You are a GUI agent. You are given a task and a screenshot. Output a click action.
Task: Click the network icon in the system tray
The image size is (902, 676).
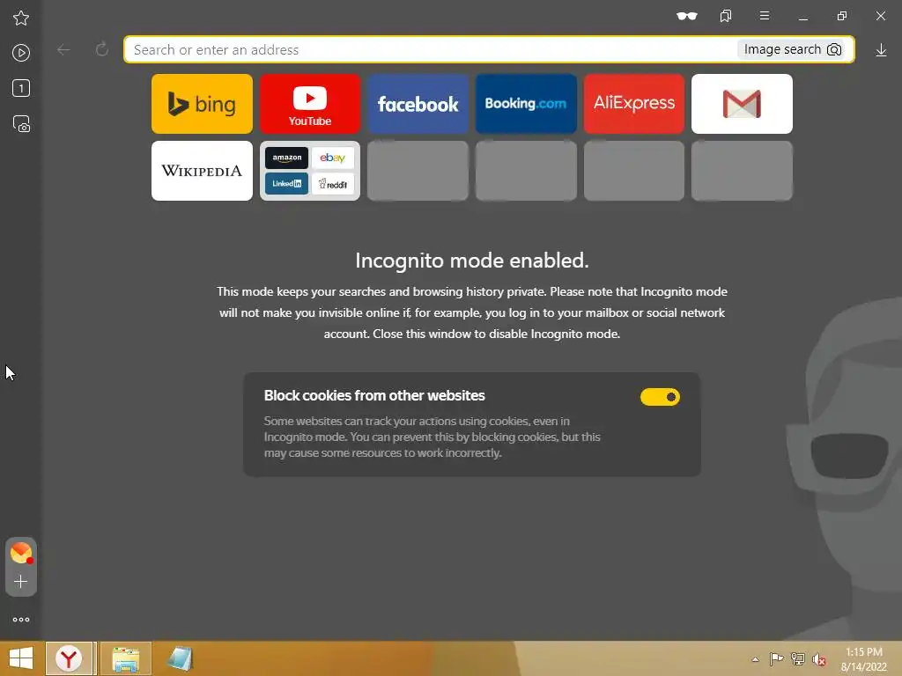click(x=797, y=658)
